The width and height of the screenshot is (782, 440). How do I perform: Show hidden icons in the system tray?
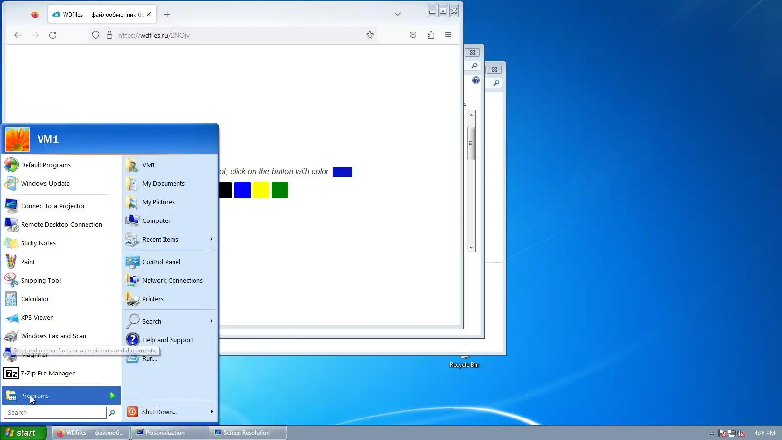(x=712, y=433)
